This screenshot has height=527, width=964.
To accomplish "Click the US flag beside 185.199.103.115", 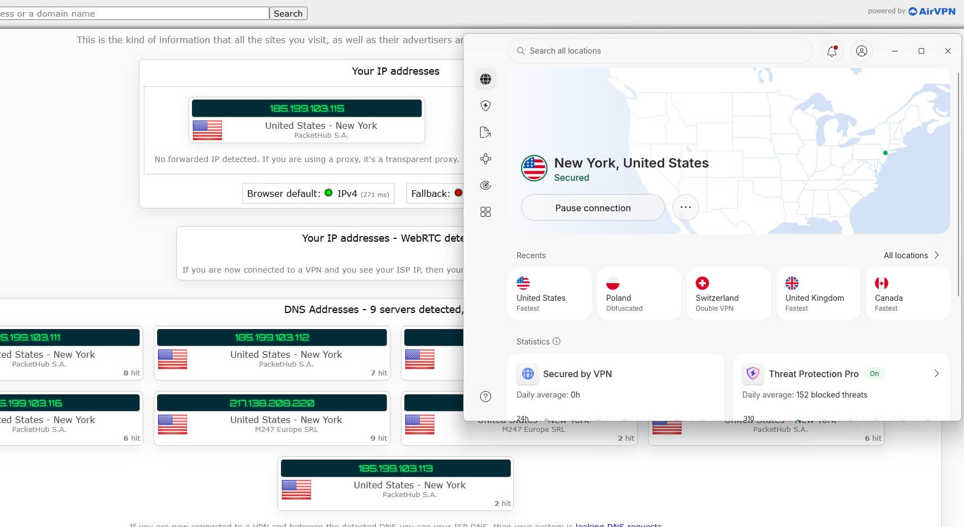I will pyautogui.click(x=207, y=131).
